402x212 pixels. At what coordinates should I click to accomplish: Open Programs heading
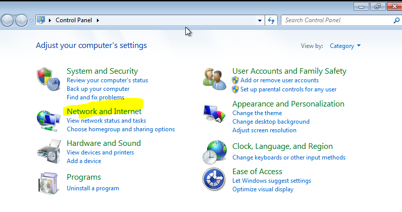83,177
